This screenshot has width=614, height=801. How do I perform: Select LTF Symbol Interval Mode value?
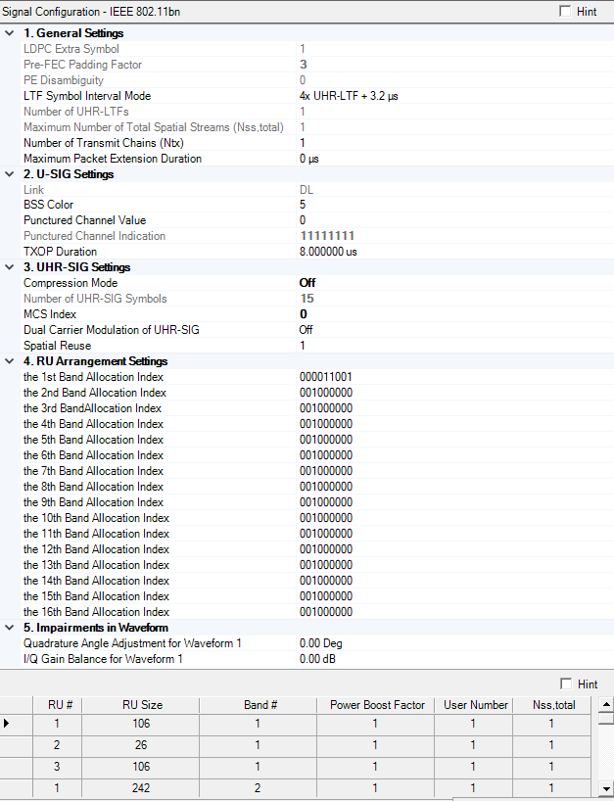pyautogui.click(x=454, y=96)
